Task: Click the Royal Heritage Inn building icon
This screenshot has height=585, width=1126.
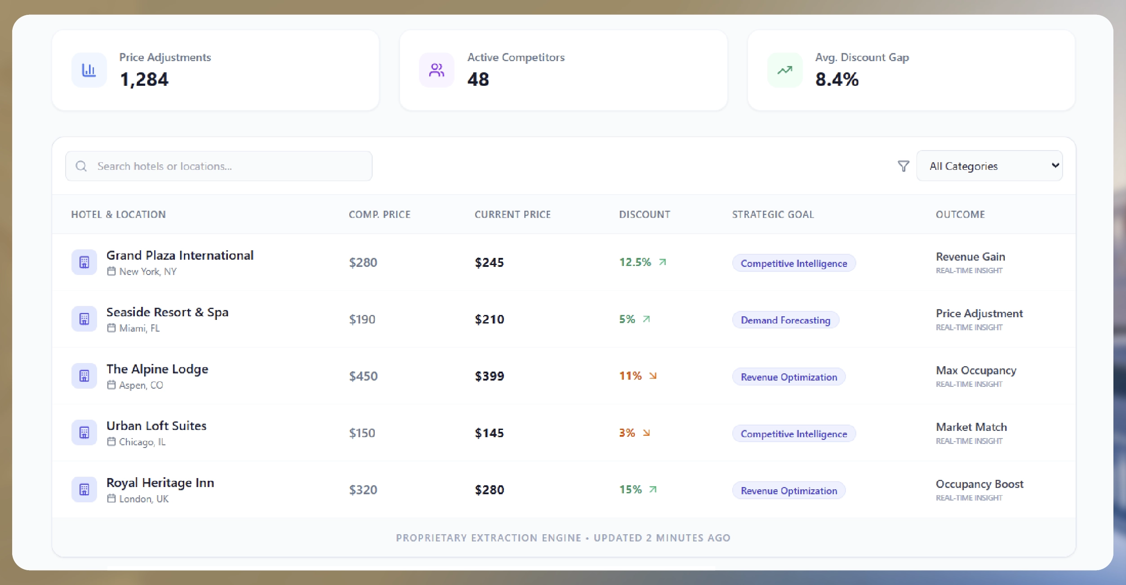Action: (85, 489)
